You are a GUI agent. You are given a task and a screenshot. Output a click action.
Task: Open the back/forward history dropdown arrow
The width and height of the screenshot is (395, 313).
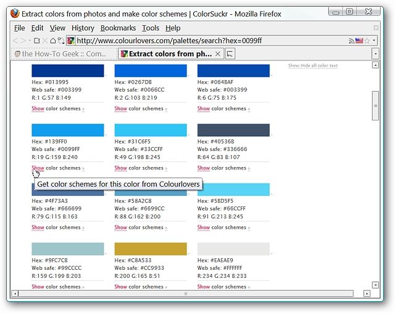(30, 41)
